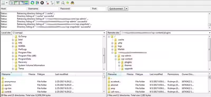Collapse the remote root / node

coord(109,37)
